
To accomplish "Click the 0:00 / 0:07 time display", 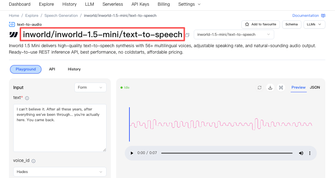I will tap(147, 153).
